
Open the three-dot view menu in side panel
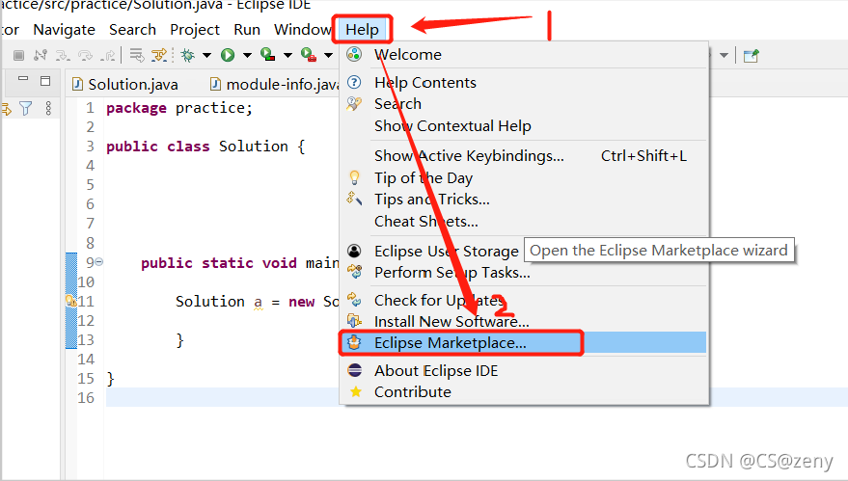pyautogui.click(x=49, y=109)
